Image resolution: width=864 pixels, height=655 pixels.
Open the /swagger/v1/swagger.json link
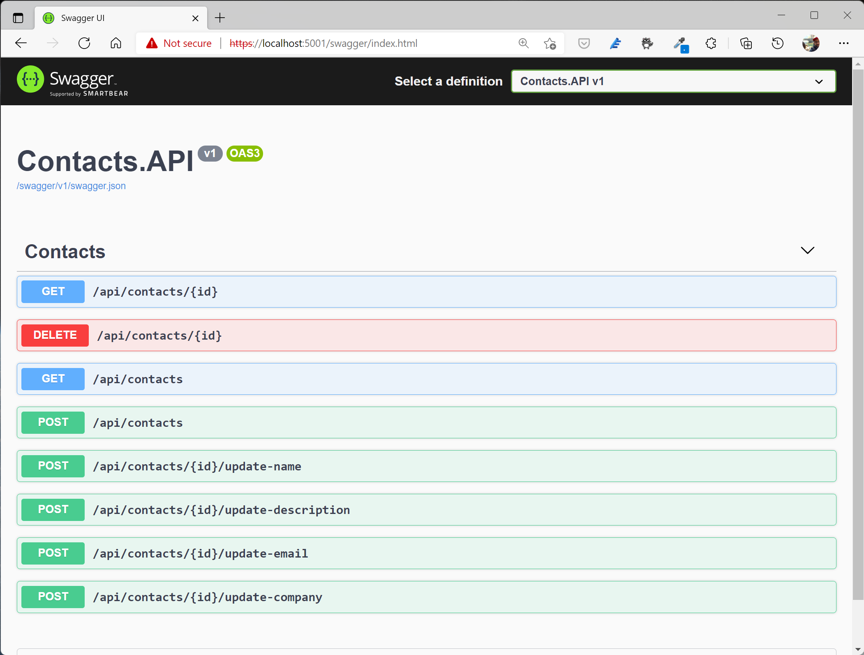point(71,186)
